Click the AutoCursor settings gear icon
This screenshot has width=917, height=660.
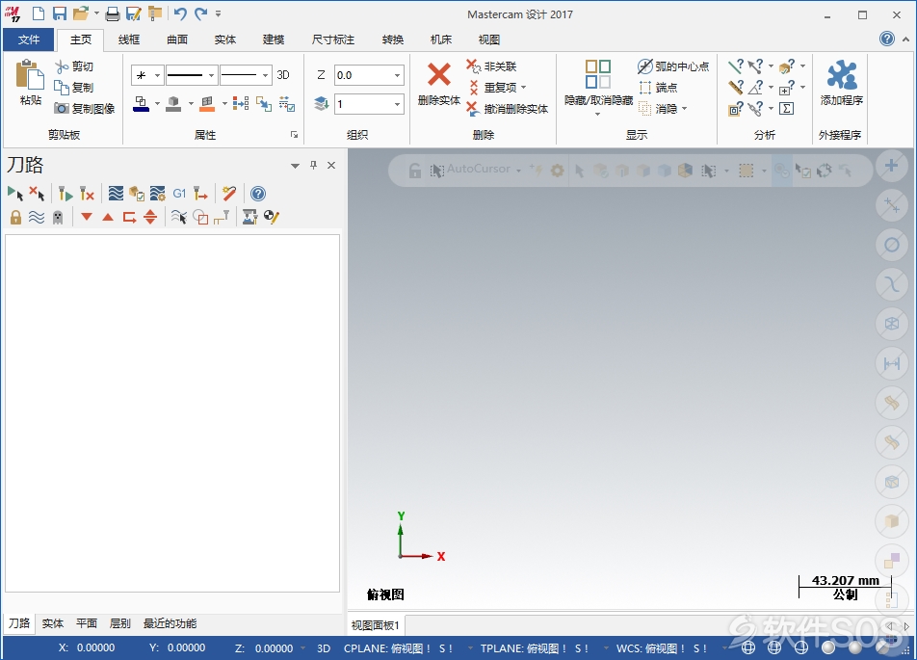click(x=558, y=171)
